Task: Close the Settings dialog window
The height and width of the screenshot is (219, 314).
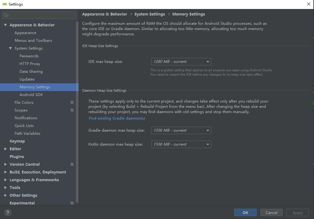Action: pos(309,4)
